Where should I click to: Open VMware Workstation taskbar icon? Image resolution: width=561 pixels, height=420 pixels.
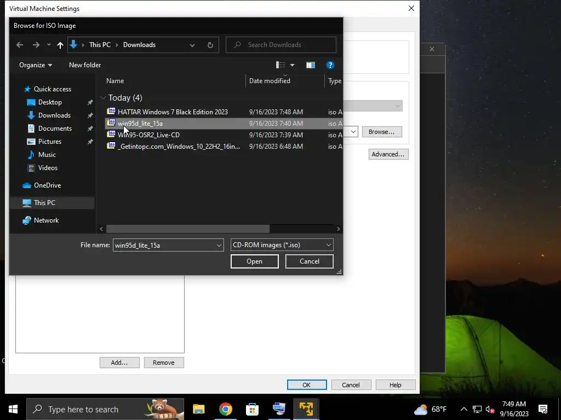point(306,409)
